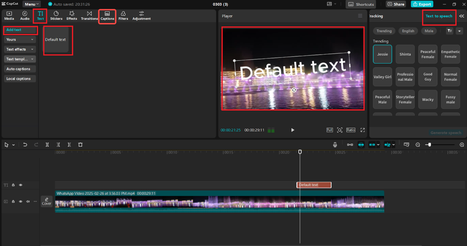Play the video preview
The height and width of the screenshot is (246, 467).
coord(293,130)
